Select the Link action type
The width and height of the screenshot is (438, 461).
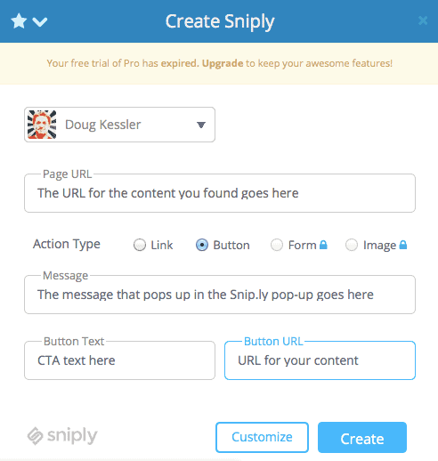(x=140, y=245)
